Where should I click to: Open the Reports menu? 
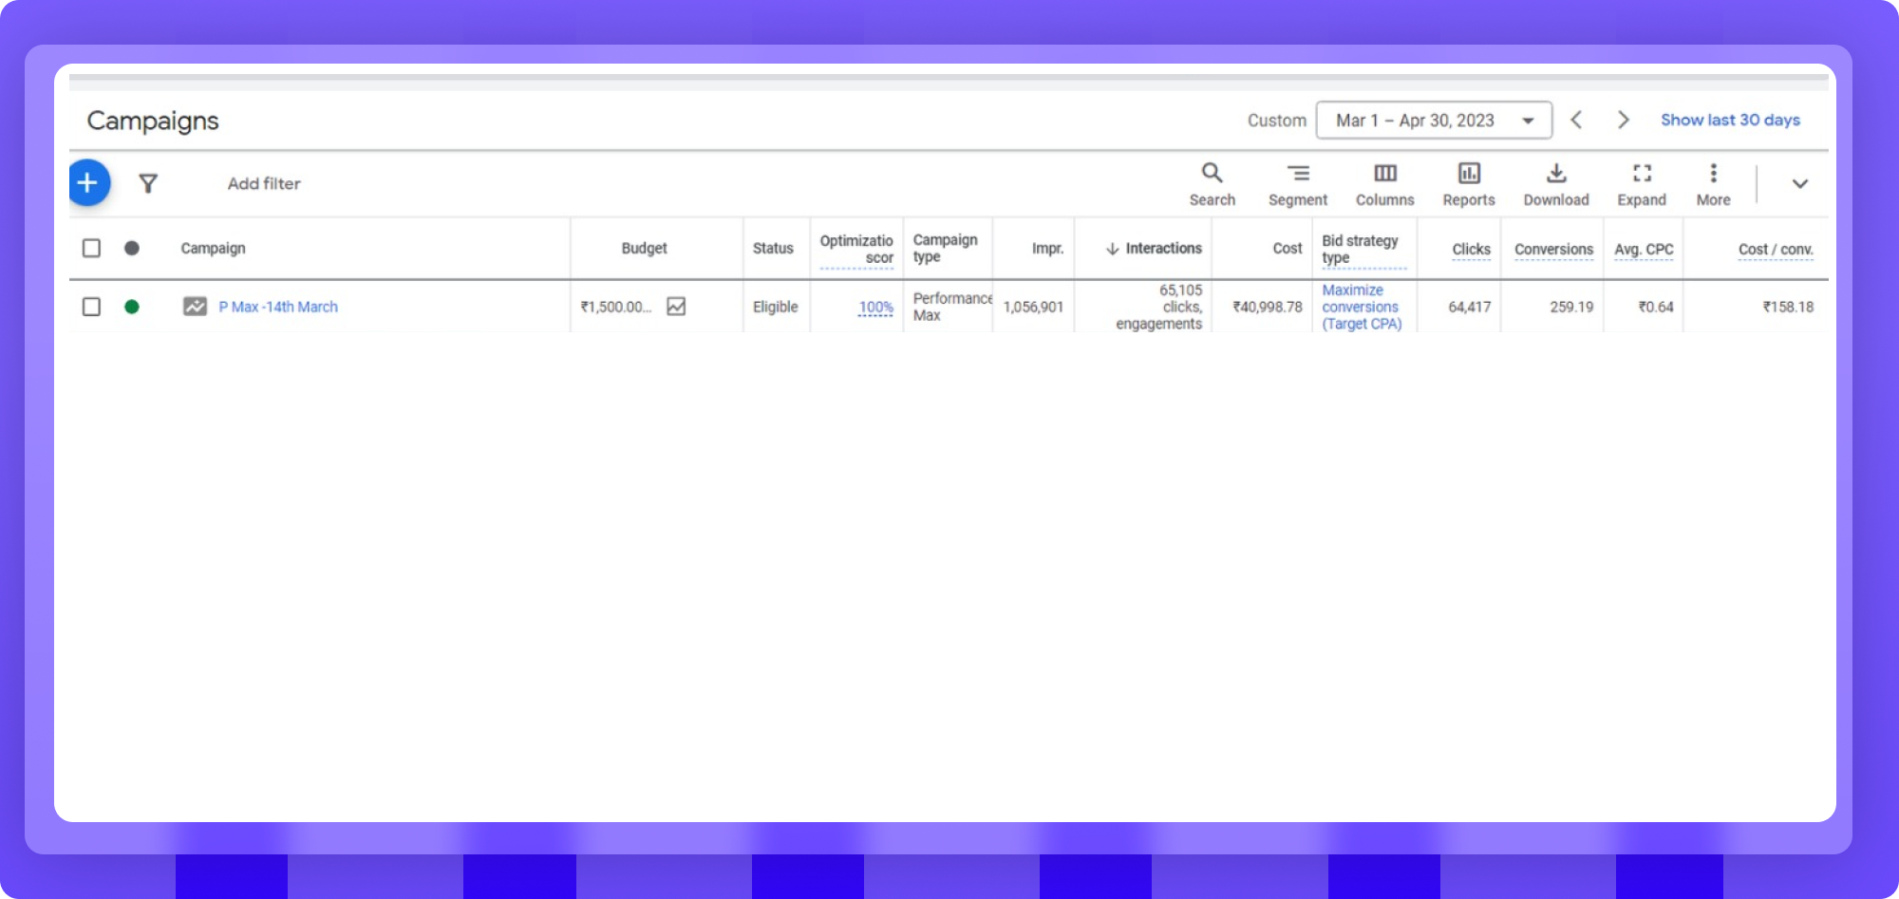click(1468, 183)
